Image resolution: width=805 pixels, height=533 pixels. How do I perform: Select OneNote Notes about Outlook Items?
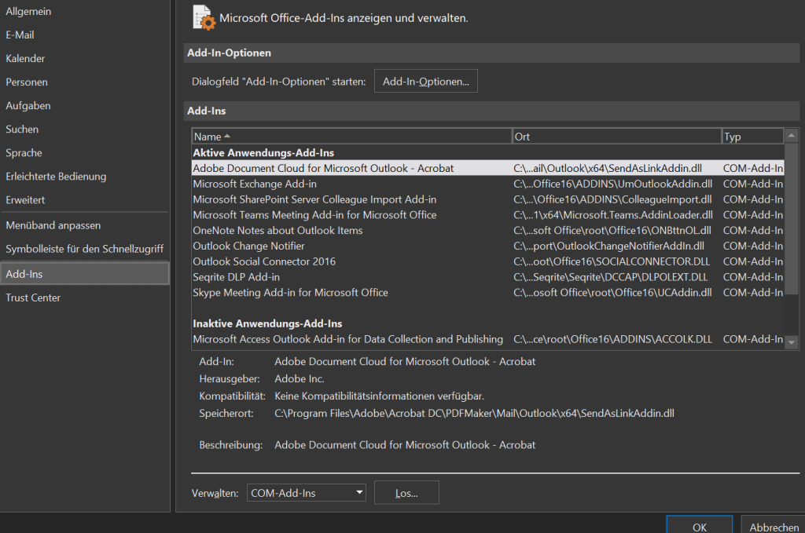click(x=487, y=231)
